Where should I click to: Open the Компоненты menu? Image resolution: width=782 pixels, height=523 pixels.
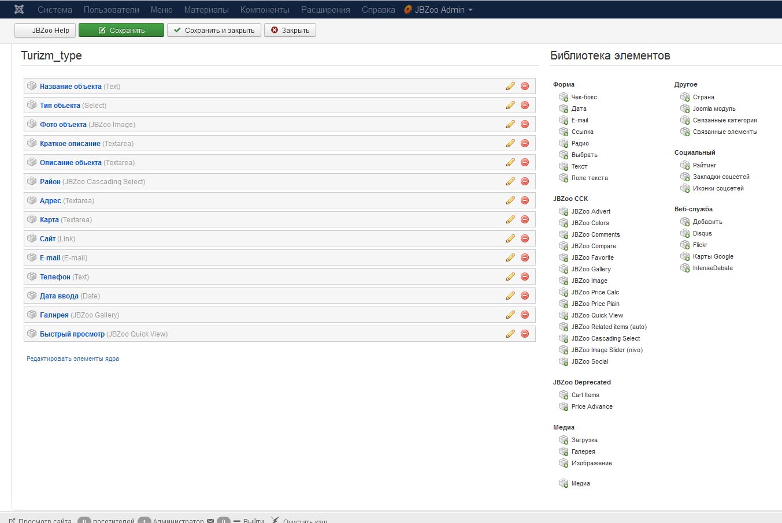(x=265, y=10)
